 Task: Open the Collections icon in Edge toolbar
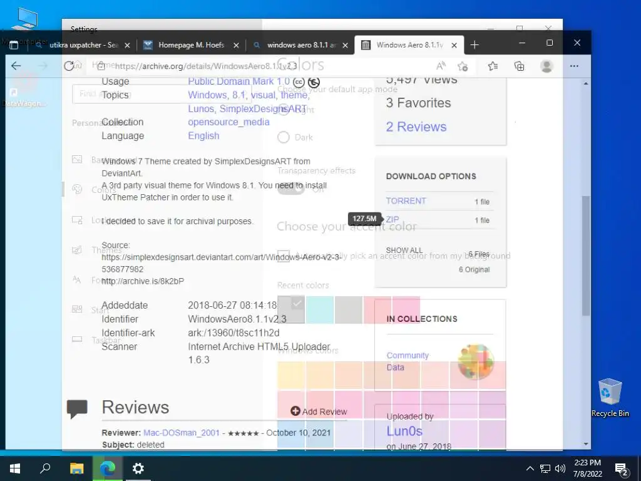click(x=519, y=66)
